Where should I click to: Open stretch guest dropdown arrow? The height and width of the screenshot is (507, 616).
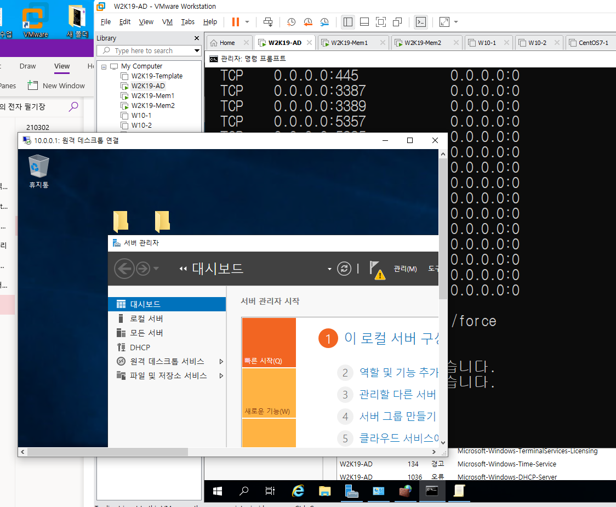click(x=456, y=22)
